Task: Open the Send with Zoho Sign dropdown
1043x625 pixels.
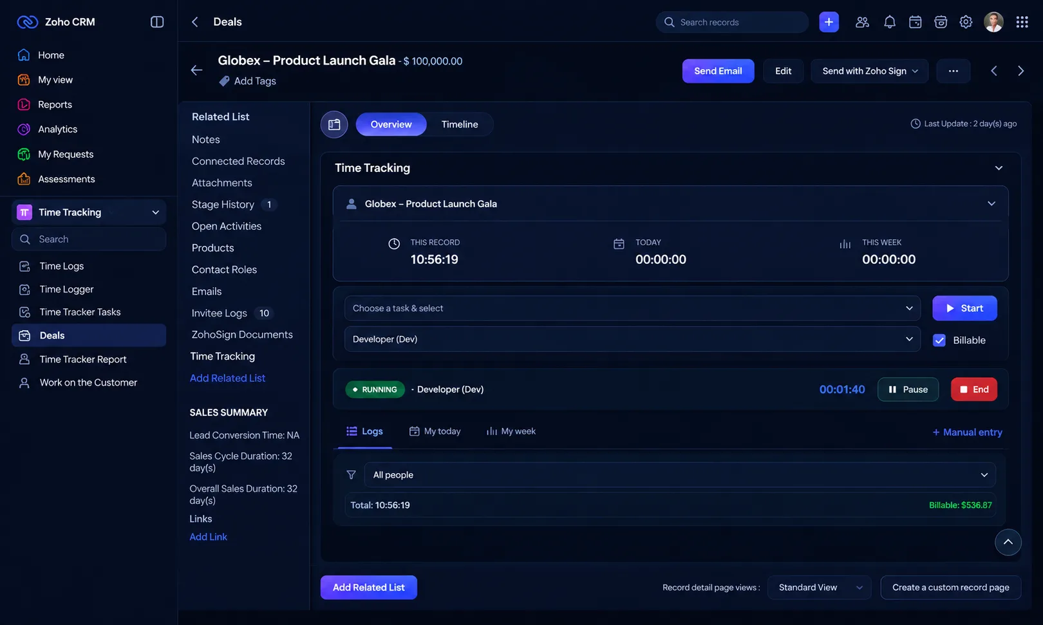Action: click(869, 71)
